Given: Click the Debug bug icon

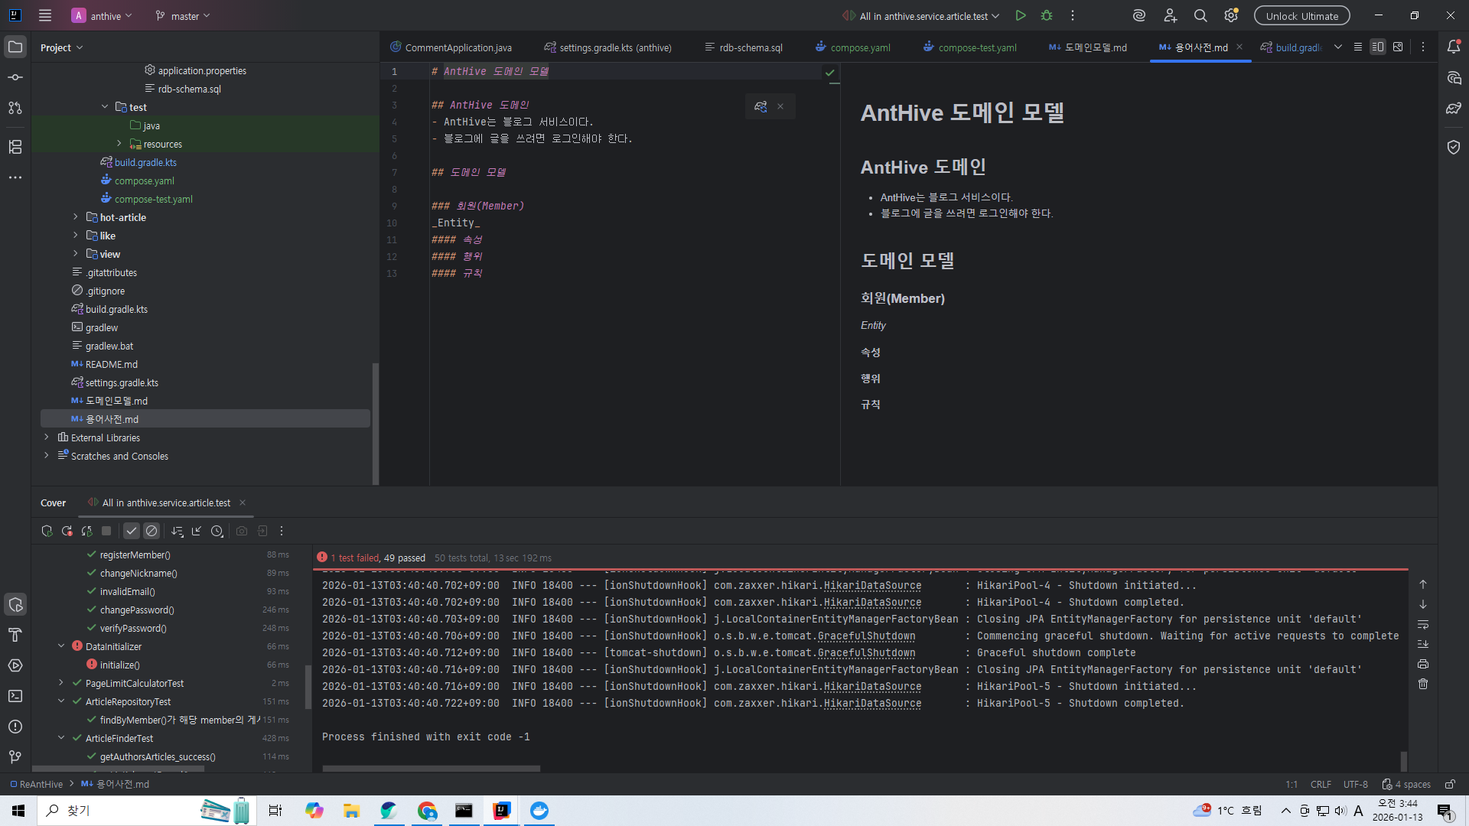Looking at the screenshot, I should [1047, 15].
